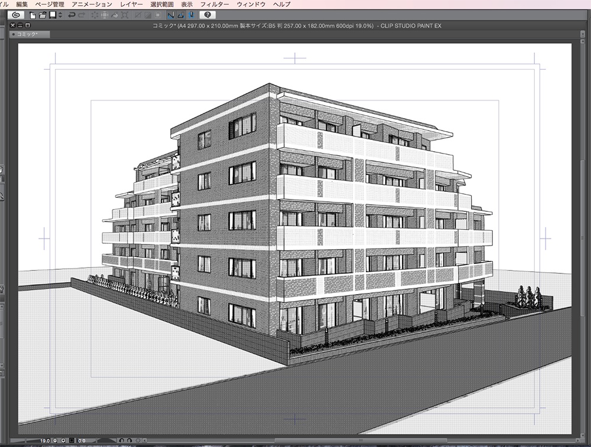Click the rotation angle input field
Image resolution: width=591 pixels, height=447 pixels.
tap(82, 440)
